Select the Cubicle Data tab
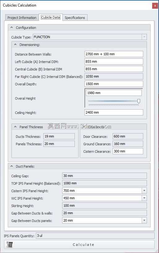The width and height of the screenshot is (159, 253). (51, 17)
